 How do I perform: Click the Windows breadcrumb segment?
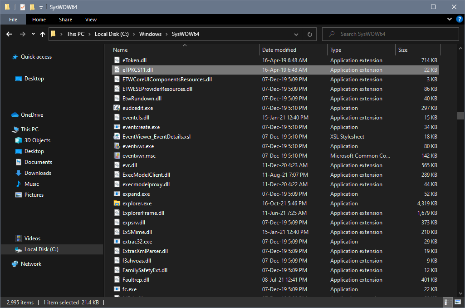point(150,34)
